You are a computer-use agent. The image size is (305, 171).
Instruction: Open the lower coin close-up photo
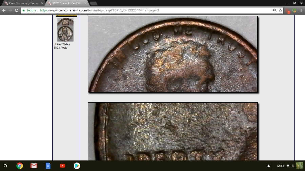coord(173,131)
